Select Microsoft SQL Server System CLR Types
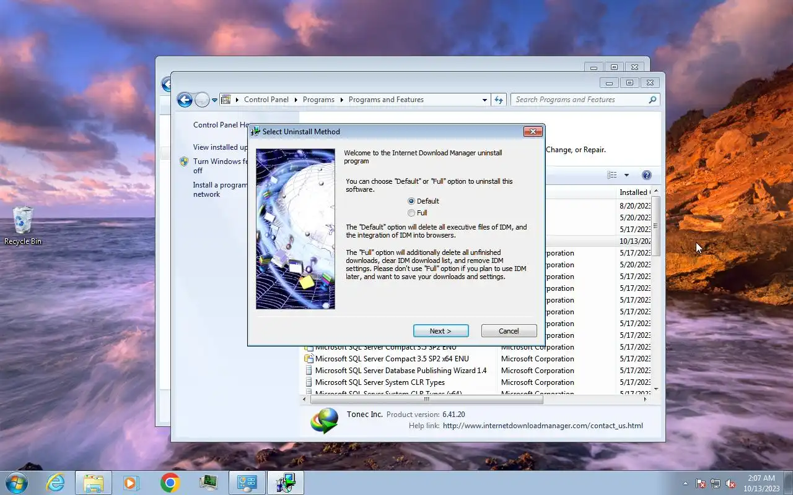This screenshot has height=495, width=793. click(380, 382)
